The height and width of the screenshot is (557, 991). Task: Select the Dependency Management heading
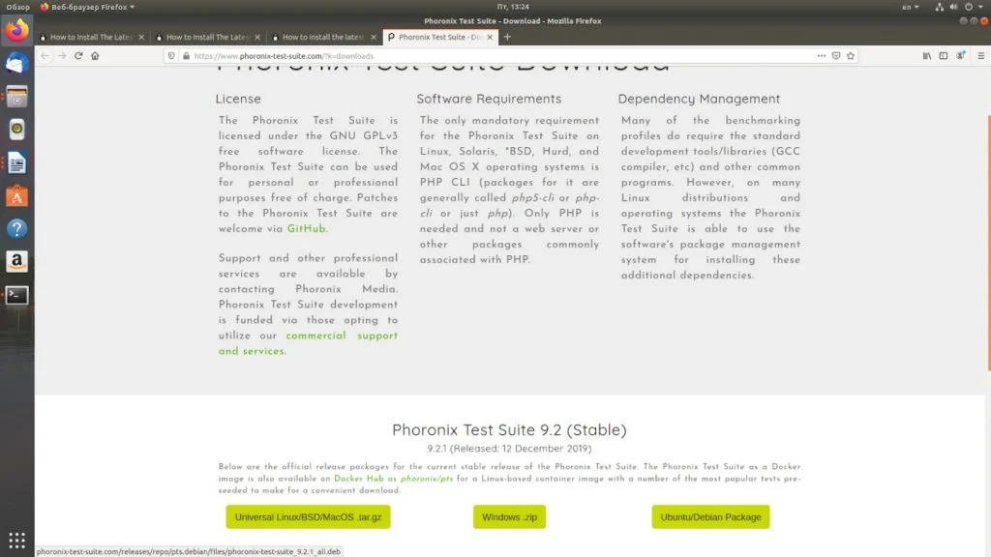click(699, 99)
